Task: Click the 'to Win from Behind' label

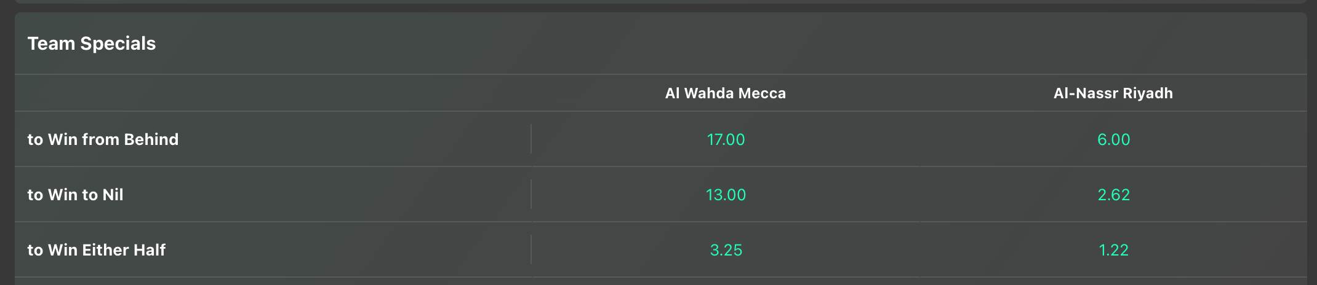Action: [103, 139]
